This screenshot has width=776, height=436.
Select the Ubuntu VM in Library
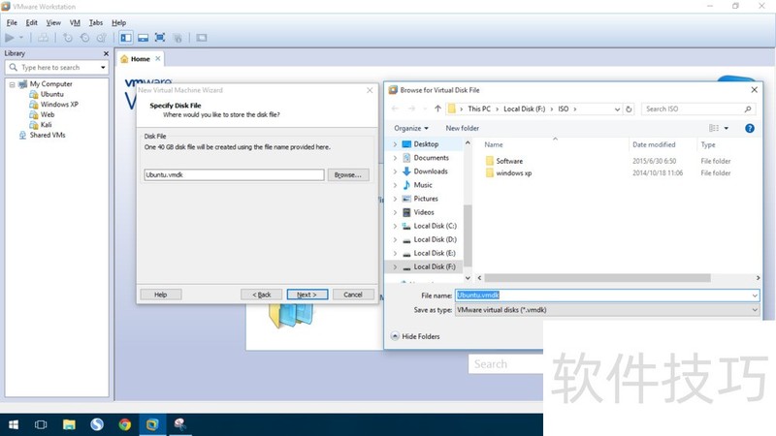click(52, 94)
